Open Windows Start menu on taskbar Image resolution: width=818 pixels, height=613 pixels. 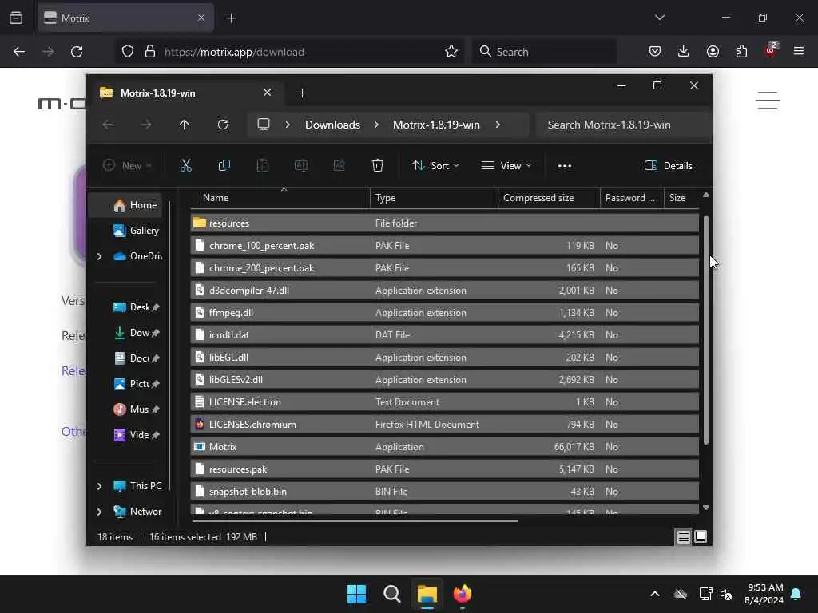(357, 594)
